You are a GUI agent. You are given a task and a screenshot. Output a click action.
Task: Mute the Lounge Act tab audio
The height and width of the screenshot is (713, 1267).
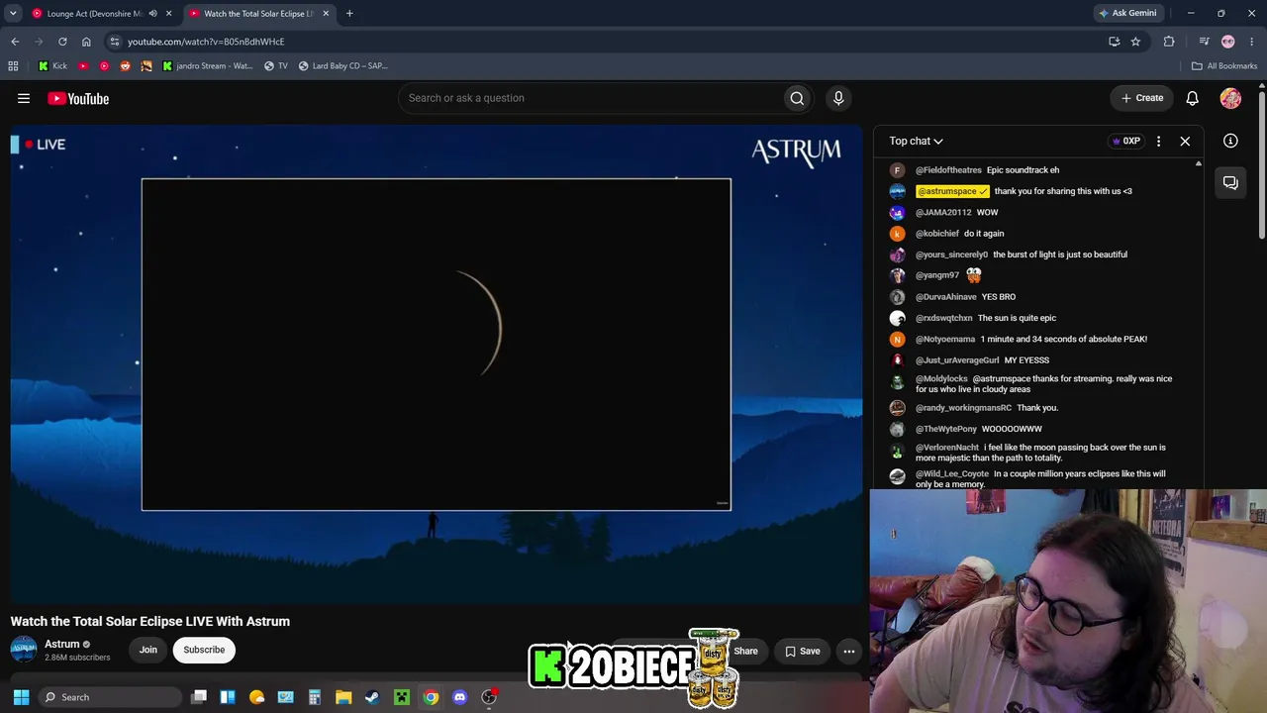pos(152,14)
